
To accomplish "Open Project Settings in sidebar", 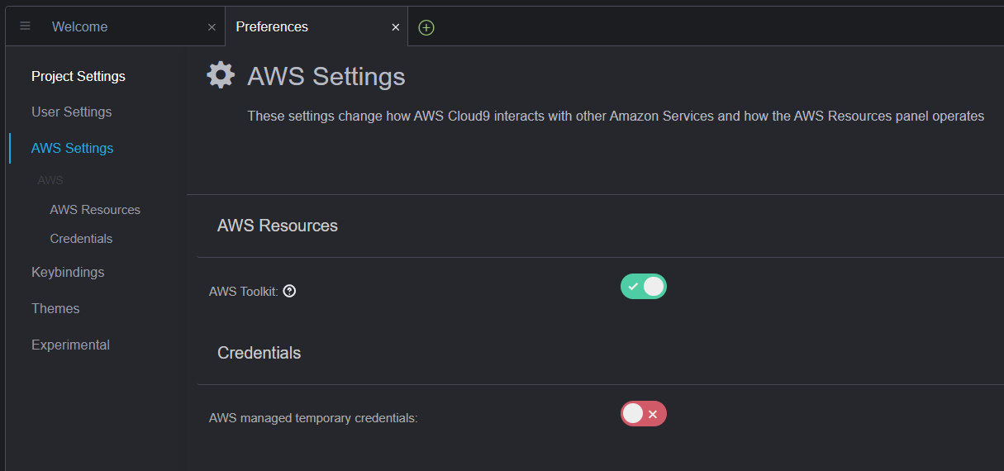I will [79, 76].
